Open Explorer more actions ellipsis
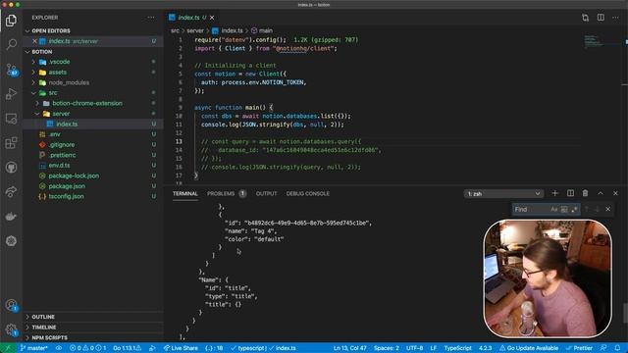This screenshot has height=353, width=628. tap(151, 18)
